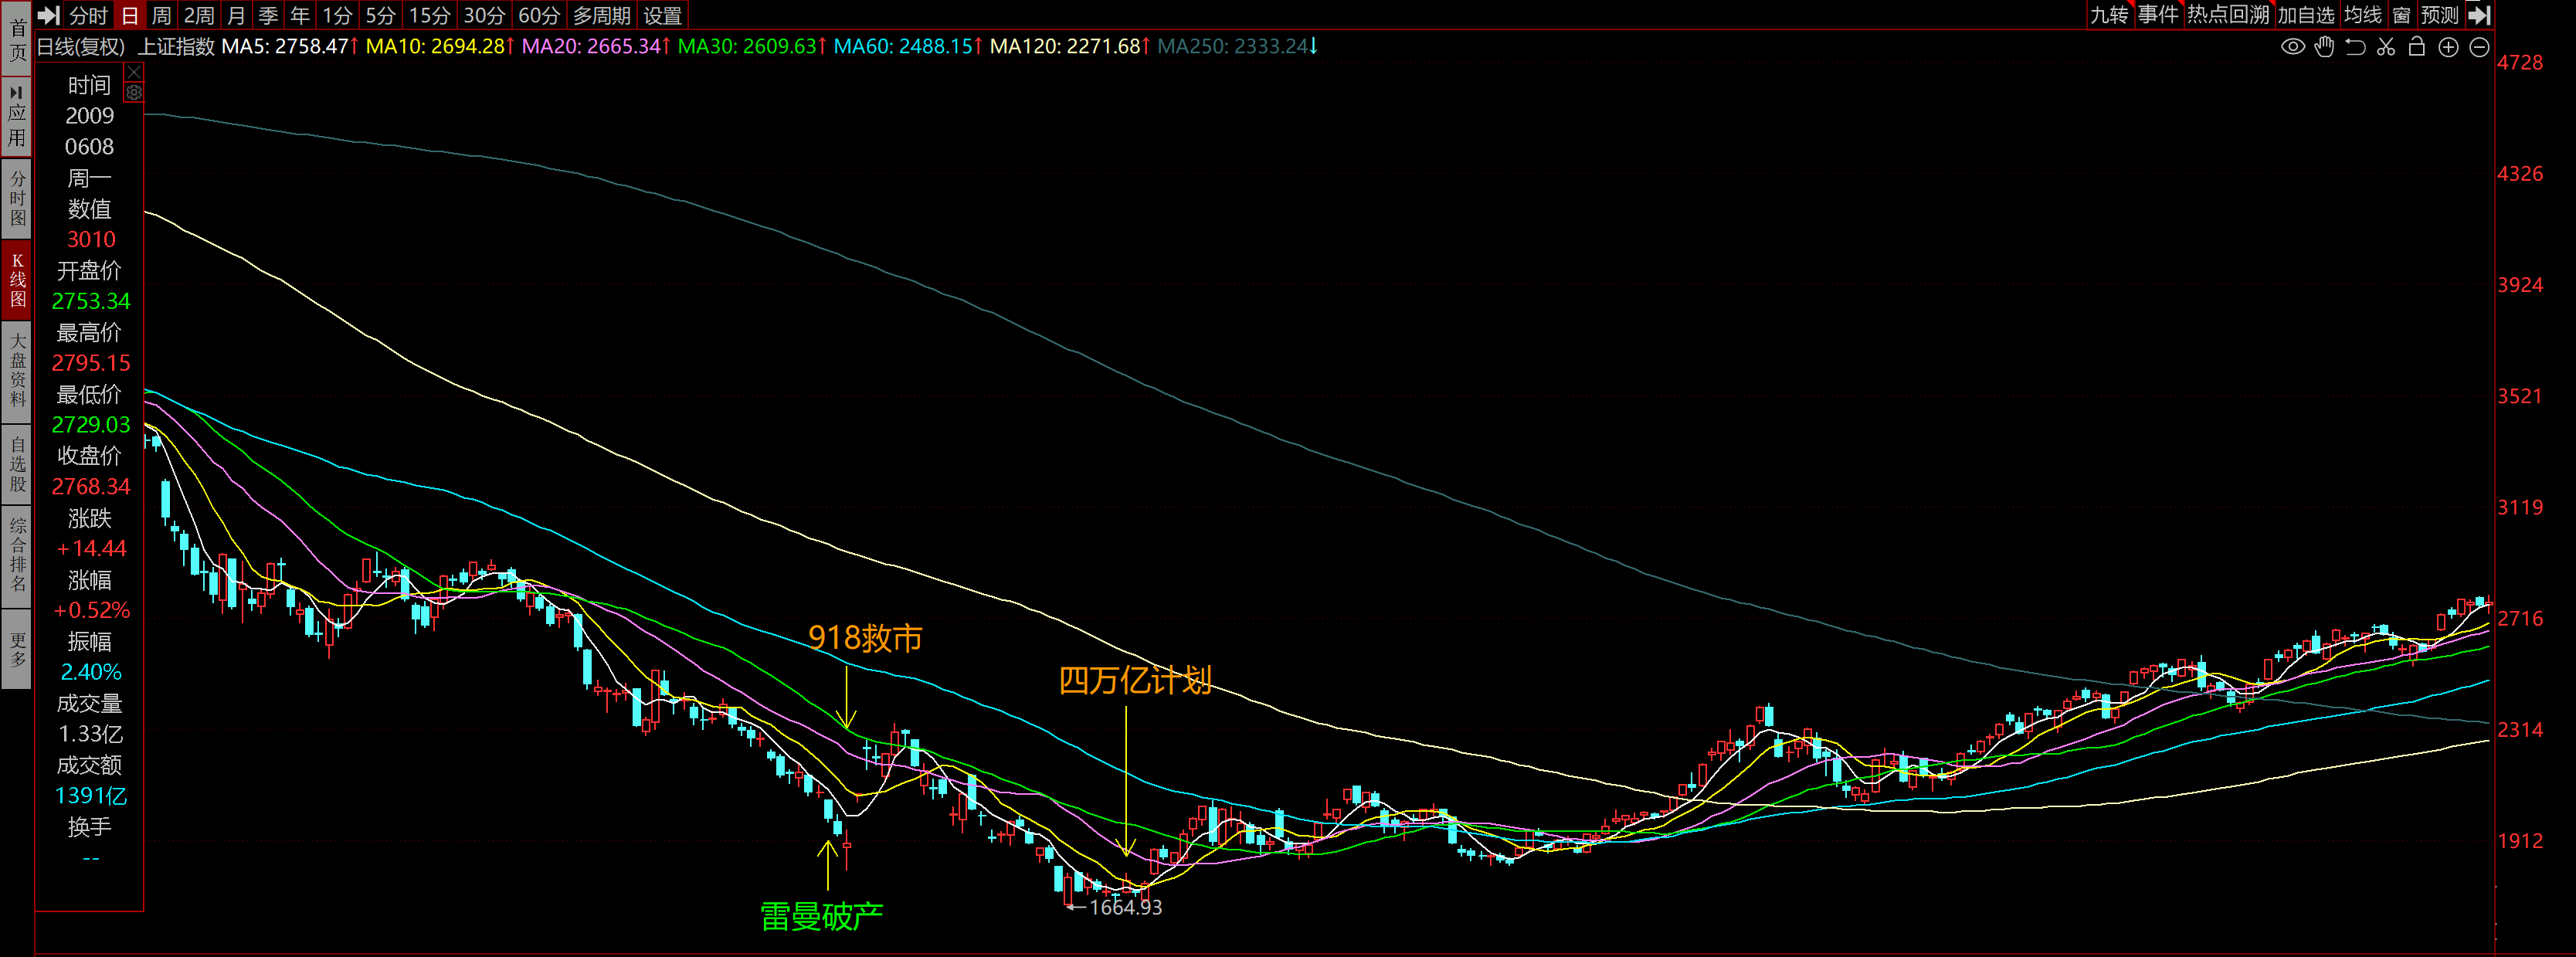Open data panel gear settings

click(x=133, y=92)
